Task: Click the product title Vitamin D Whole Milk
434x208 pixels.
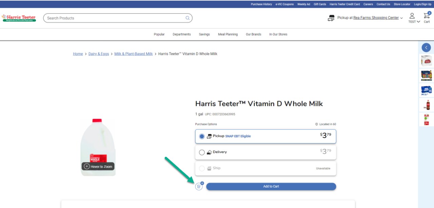Action: click(x=259, y=104)
